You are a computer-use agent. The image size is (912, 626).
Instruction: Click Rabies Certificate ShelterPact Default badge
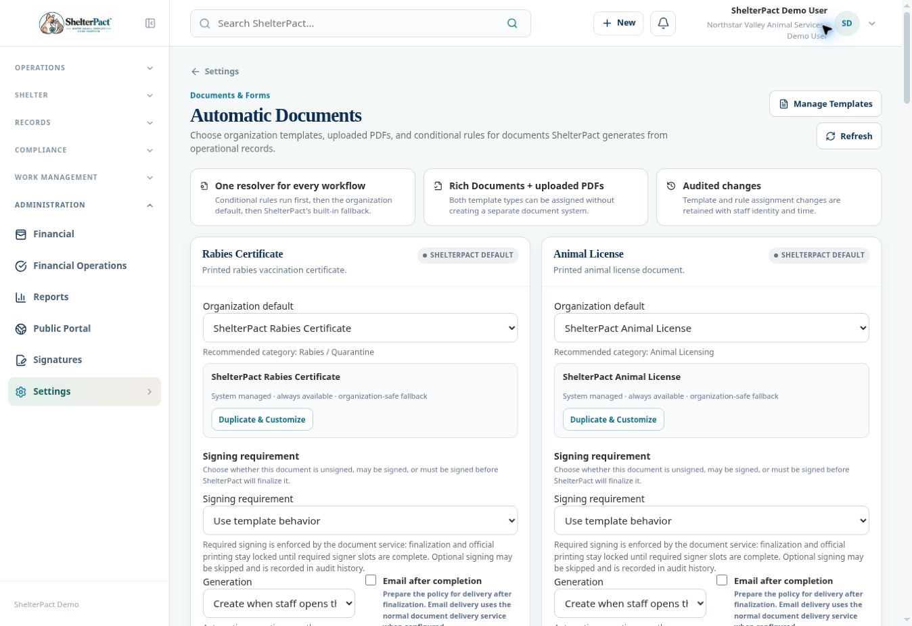468,255
